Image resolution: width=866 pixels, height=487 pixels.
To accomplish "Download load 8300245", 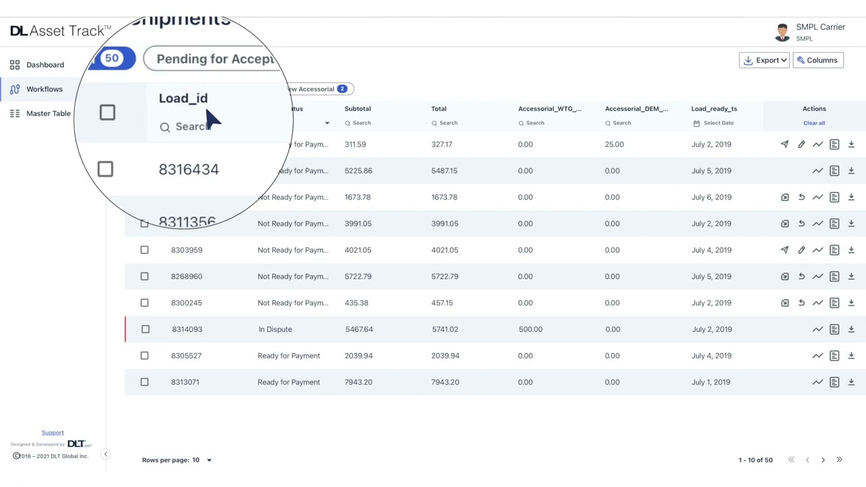I will (851, 302).
